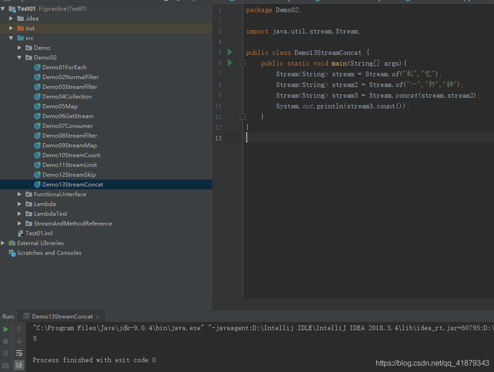Run main method via gutter arrow on line 6
The height and width of the screenshot is (372, 494).
point(229,63)
